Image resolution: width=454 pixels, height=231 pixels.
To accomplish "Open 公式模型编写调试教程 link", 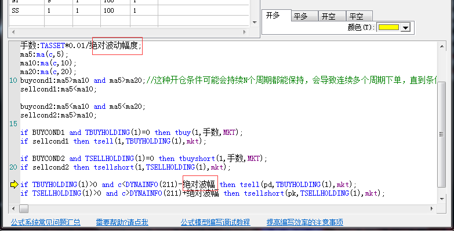I will pyautogui.click(x=216, y=222).
